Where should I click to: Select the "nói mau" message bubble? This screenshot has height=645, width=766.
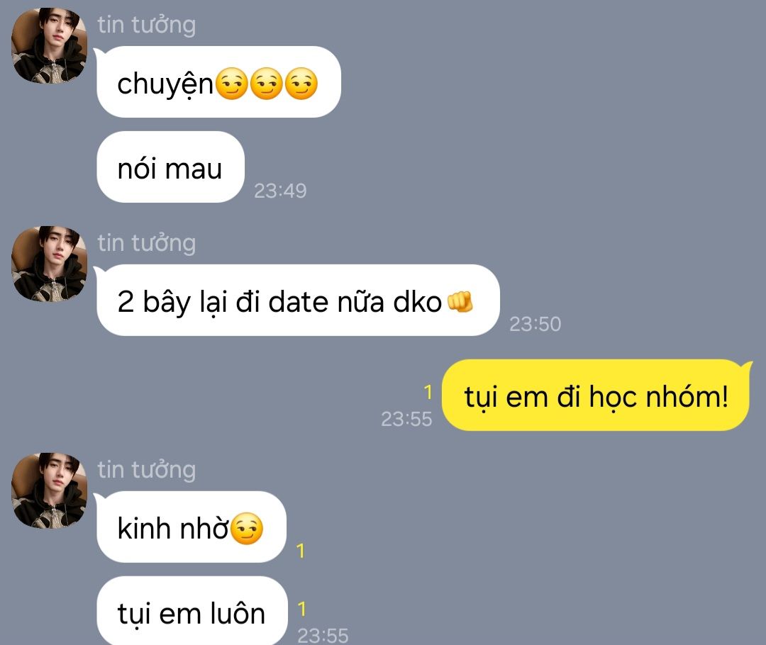coord(170,167)
